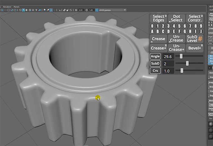Open options menu icon on Crease+
Viewport: 213px width, 146px height.
click(166, 45)
